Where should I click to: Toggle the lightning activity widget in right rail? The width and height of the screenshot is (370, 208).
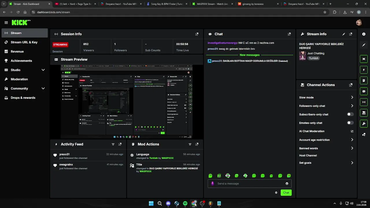(x=364, y=70)
